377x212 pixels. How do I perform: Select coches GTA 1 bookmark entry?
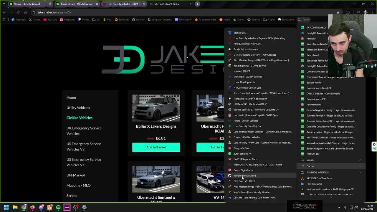pyautogui.click(x=260, y=33)
